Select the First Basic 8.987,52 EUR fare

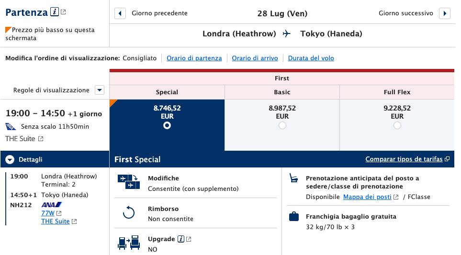(x=282, y=125)
